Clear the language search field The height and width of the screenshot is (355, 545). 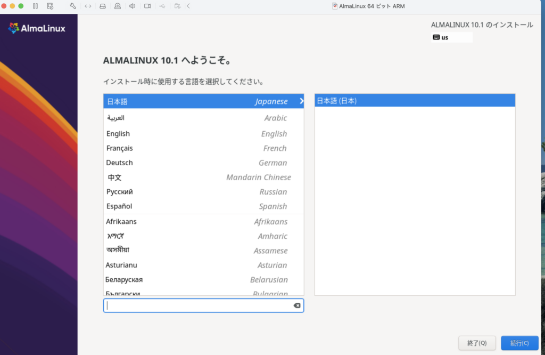(297, 305)
